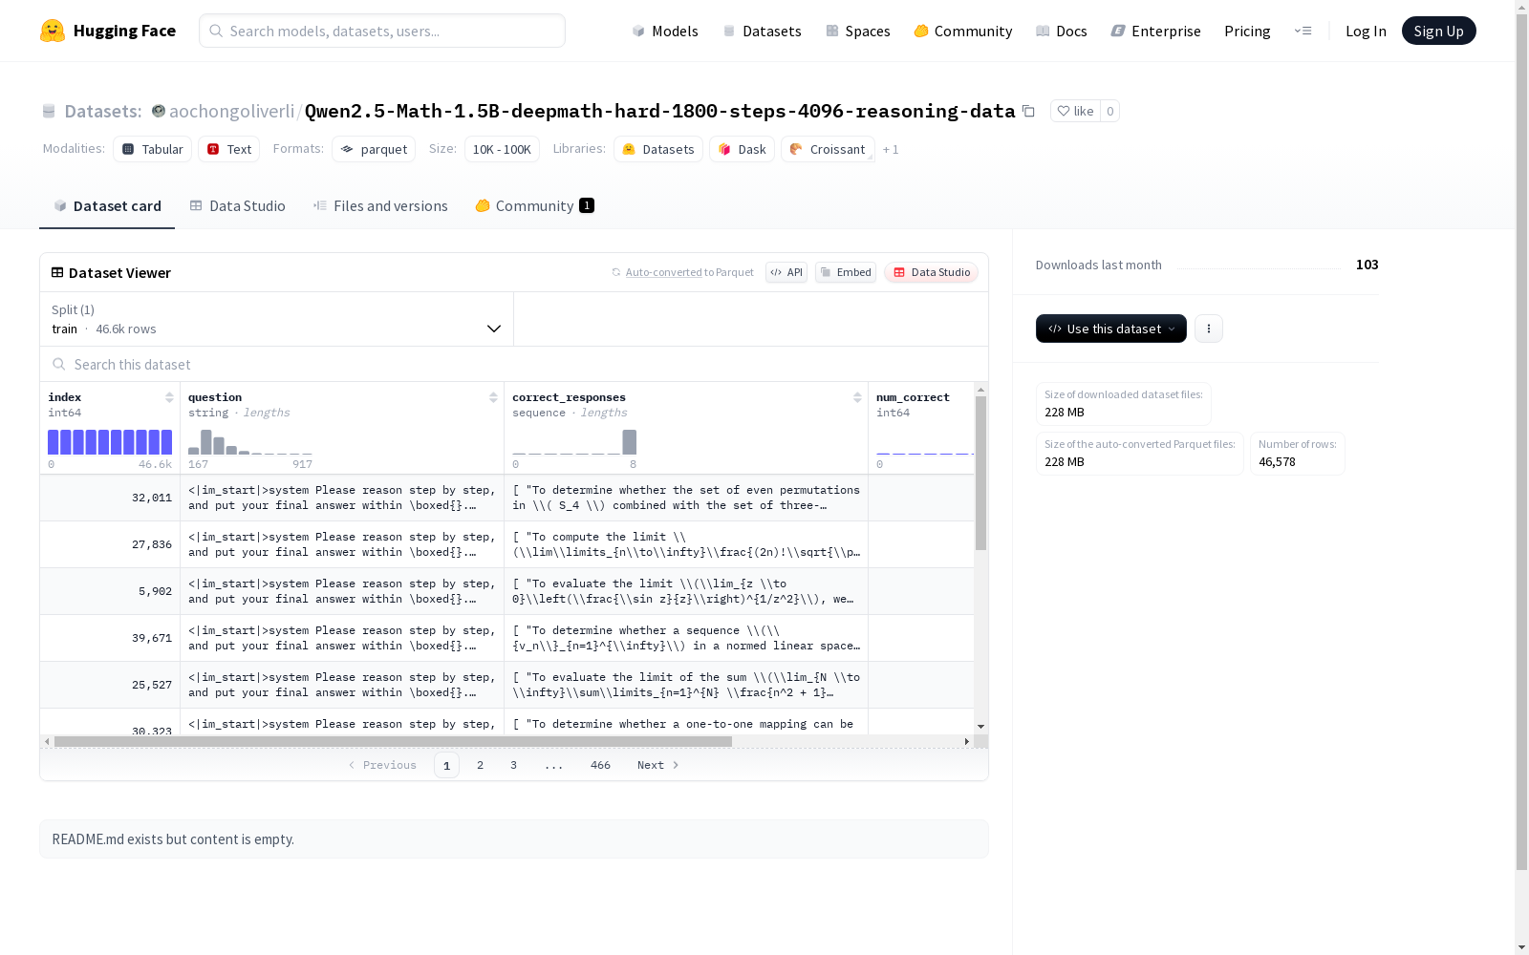
Task: Click the row with index 27,836
Action: [506, 544]
